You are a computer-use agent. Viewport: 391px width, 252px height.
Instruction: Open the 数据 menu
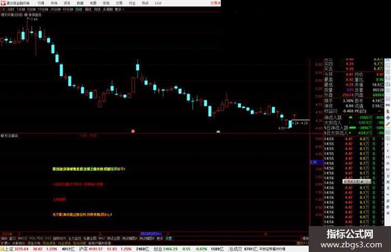coord(80,3)
